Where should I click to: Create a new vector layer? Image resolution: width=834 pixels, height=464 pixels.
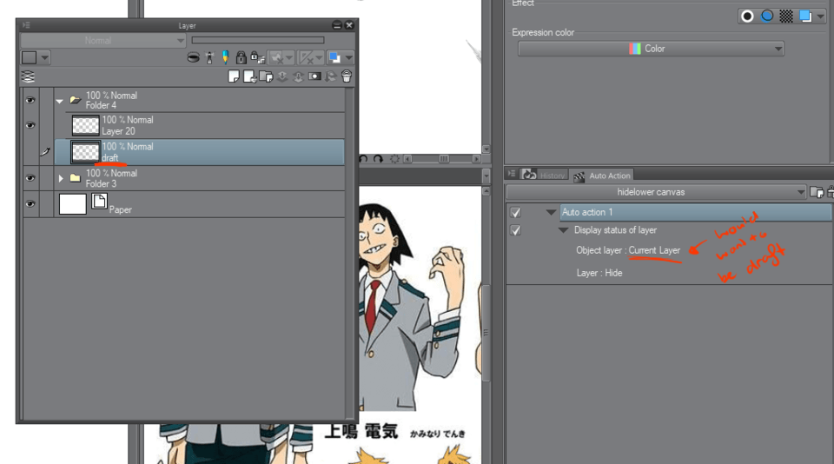point(249,76)
